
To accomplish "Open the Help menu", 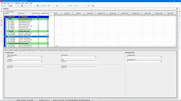I will (x=31, y=3).
